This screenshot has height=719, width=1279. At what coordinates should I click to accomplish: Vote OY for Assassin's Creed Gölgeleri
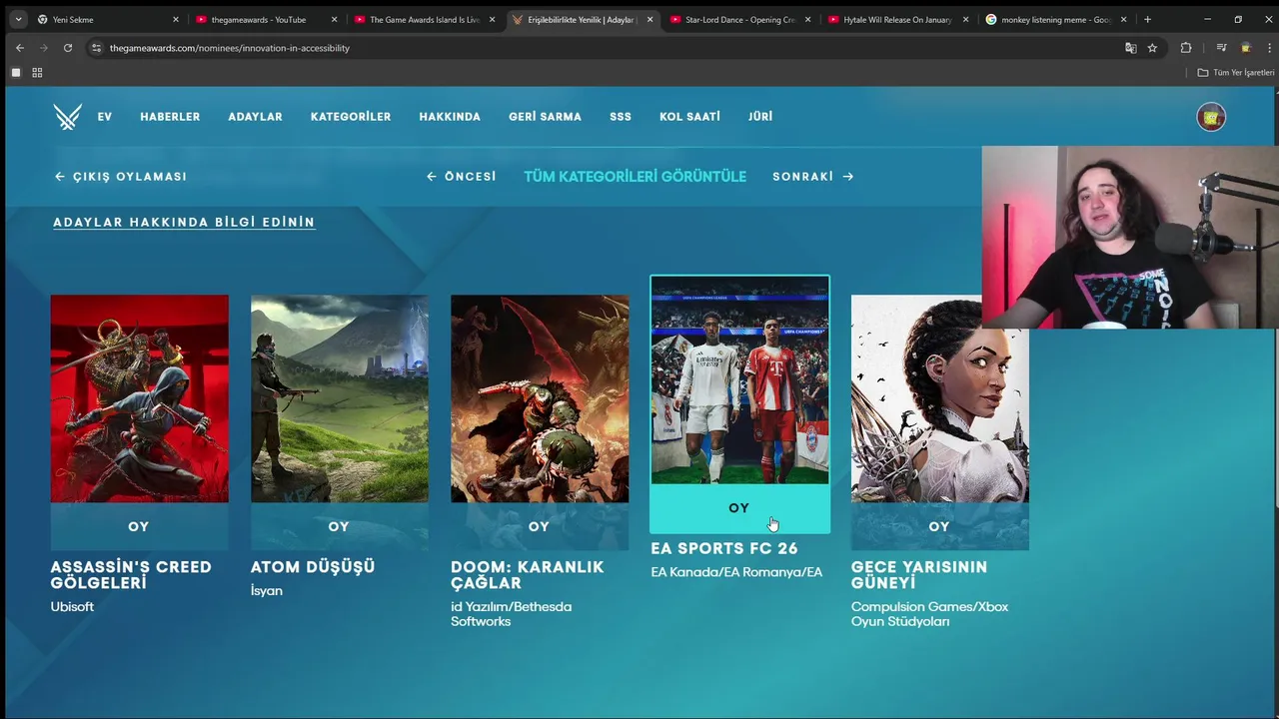(x=139, y=526)
